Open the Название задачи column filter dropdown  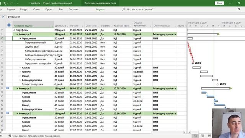click(52, 26)
